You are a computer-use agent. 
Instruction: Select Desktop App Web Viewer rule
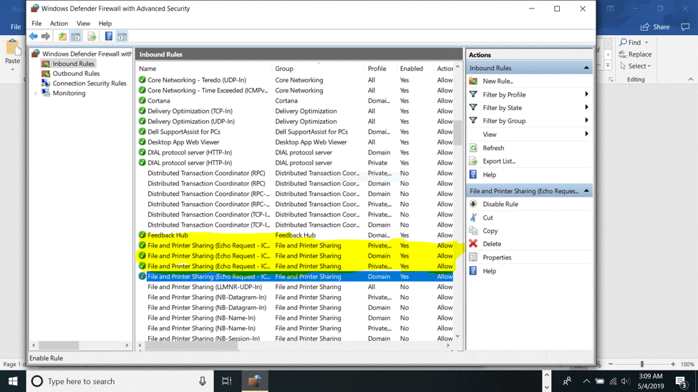pos(295,142)
